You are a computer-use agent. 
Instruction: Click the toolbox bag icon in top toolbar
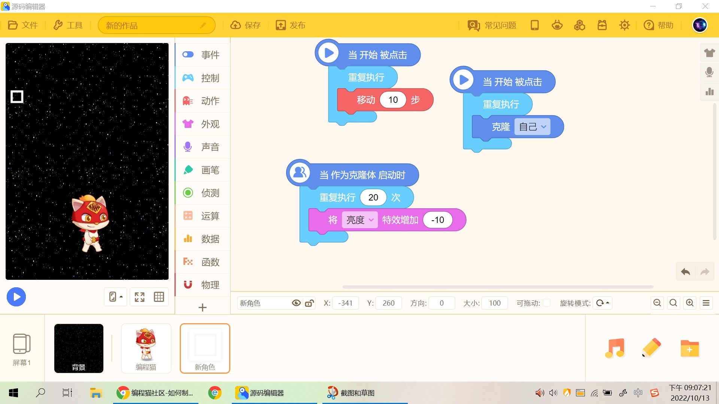(602, 25)
